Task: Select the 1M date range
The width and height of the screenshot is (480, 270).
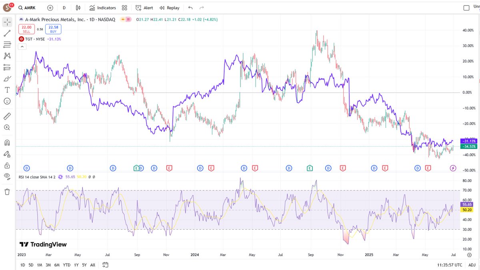Action: coord(40,265)
